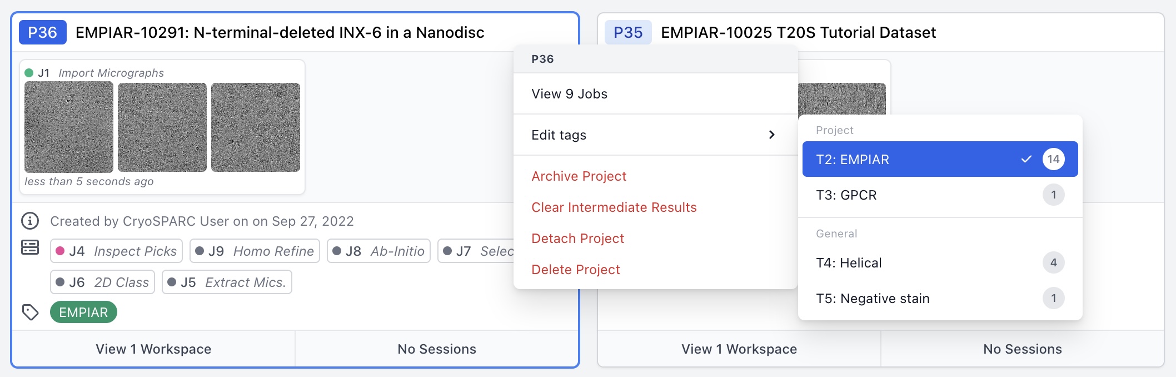Open the J9 Homo Refine job chip

tap(255, 251)
